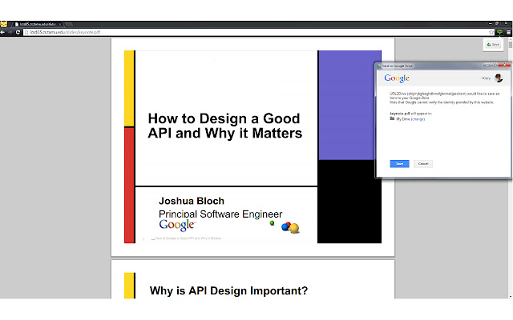Click the My Drive folder icon
Viewport: 513px width, 320px height.
pos(392,118)
